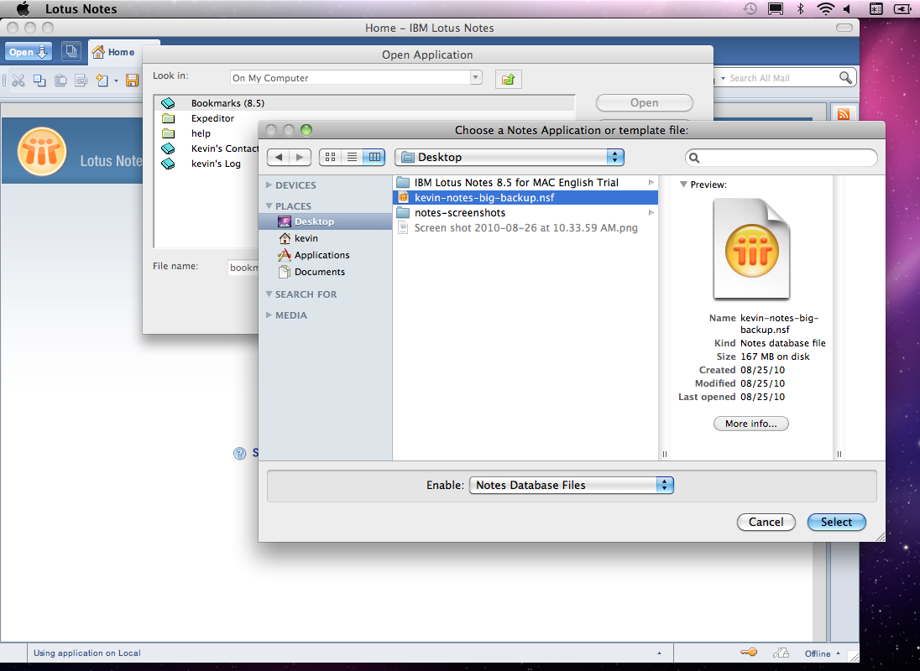The image size is (920, 671).
Task: Select IBM Lotus Notes 8.5 for MAC folder
Action: [525, 183]
